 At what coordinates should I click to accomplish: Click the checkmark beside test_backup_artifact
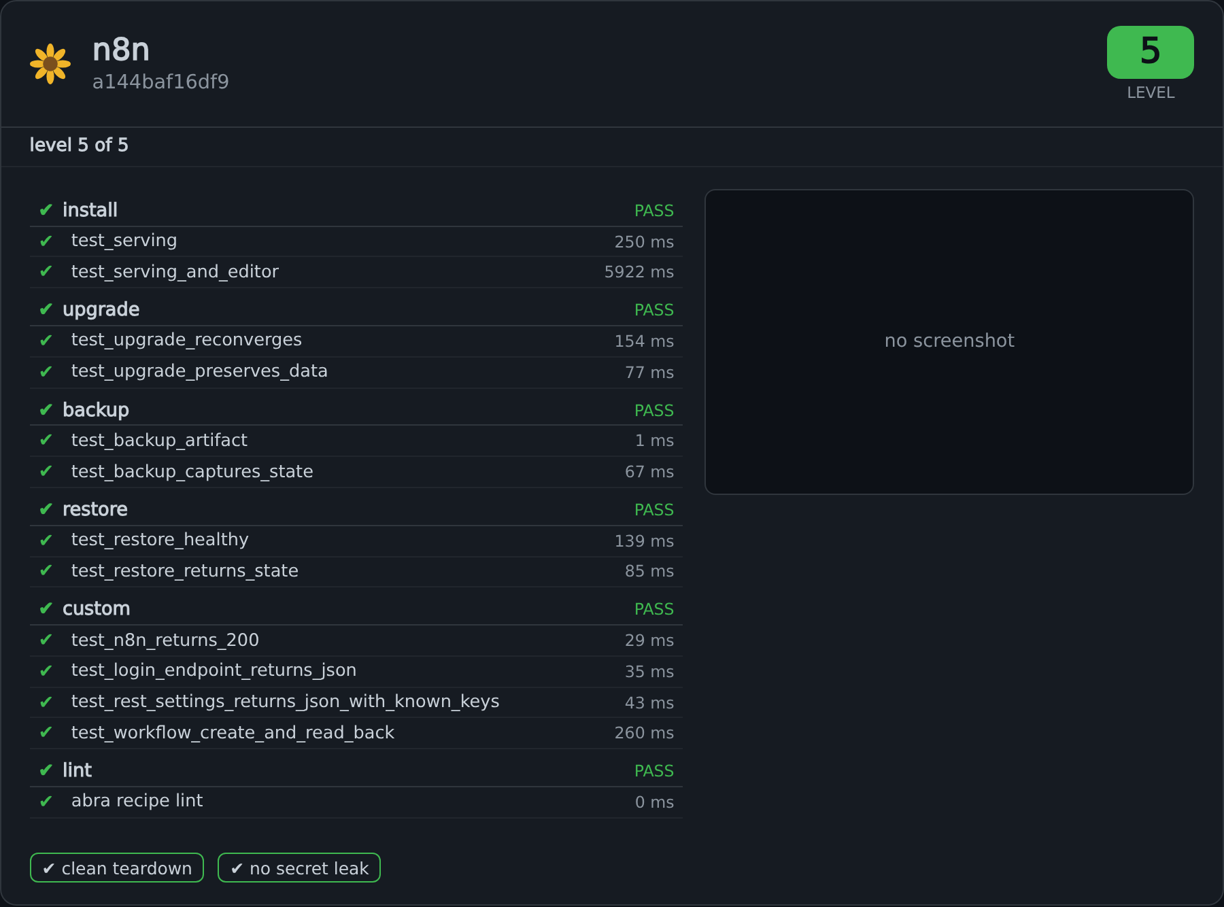[46, 441]
